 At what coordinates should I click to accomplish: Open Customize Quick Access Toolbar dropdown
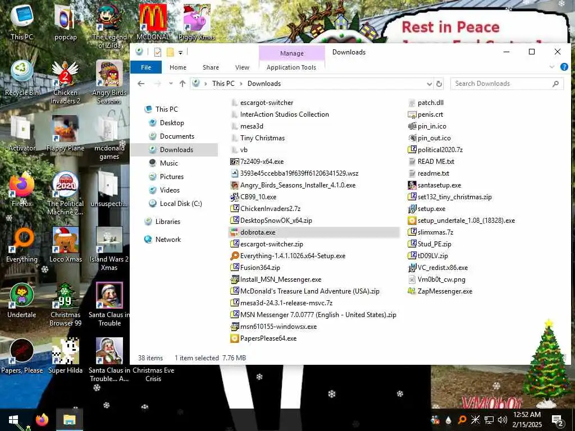[180, 53]
